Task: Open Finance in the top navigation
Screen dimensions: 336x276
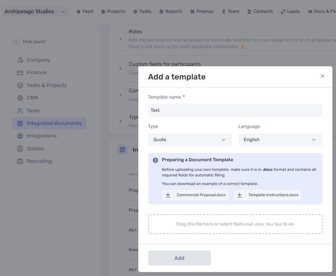Action: (202, 11)
